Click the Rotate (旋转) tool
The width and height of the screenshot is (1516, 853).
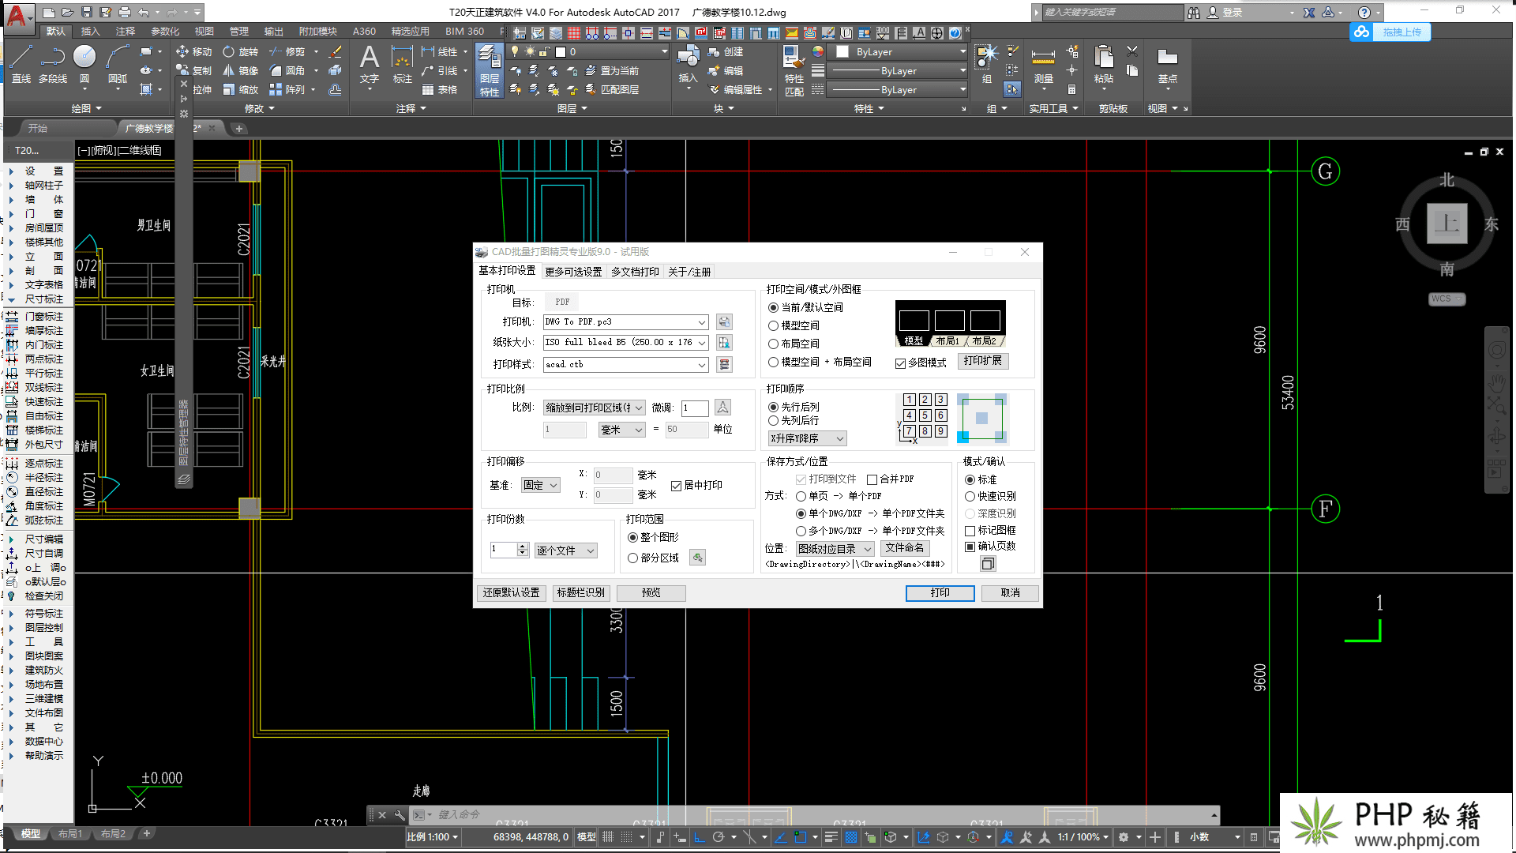pos(240,51)
